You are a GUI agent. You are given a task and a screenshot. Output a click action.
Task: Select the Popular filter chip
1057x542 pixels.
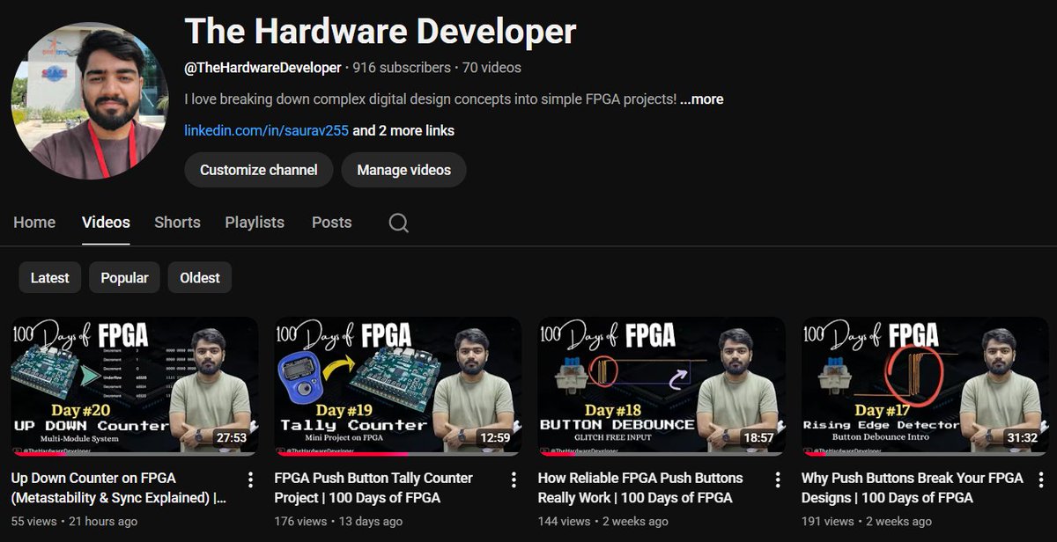click(x=124, y=277)
